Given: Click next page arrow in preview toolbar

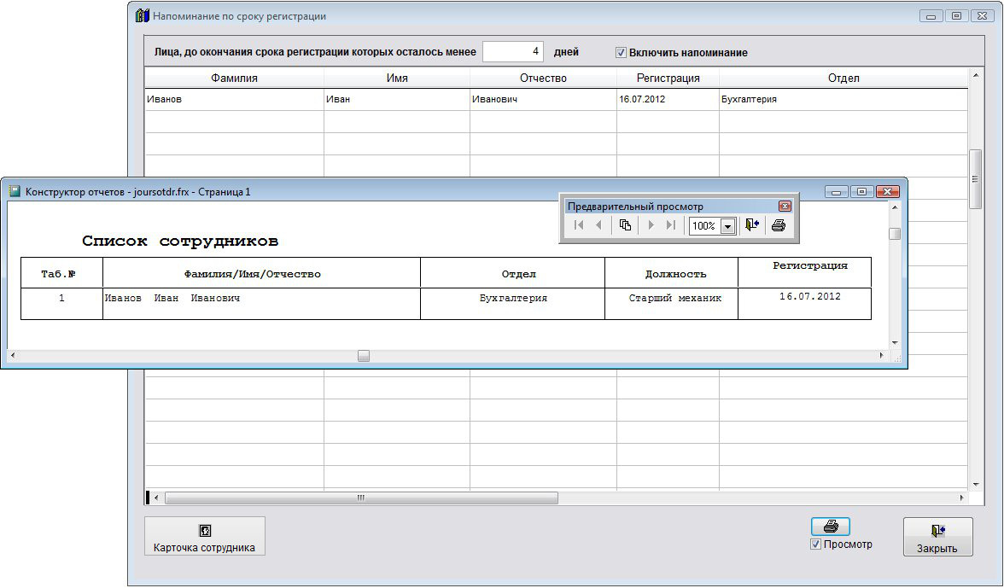Looking at the screenshot, I should tap(651, 225).
